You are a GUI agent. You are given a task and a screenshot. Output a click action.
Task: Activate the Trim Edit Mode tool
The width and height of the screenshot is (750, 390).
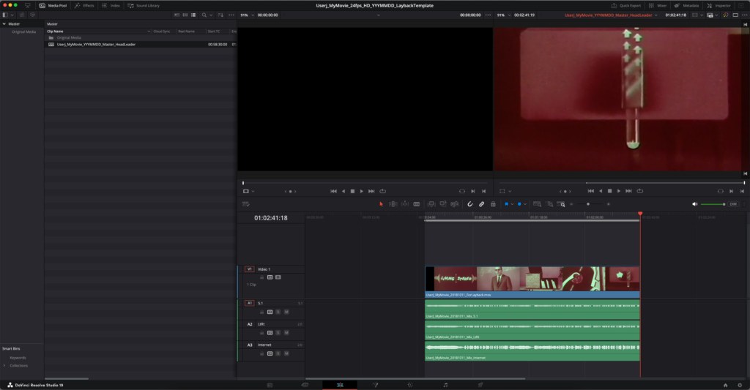click(x=393, y=204)
